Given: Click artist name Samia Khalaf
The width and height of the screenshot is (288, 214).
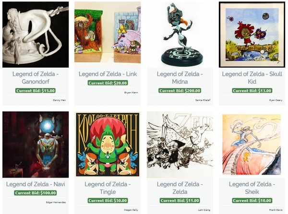Looking at the screenshot, I should [203, 100].
